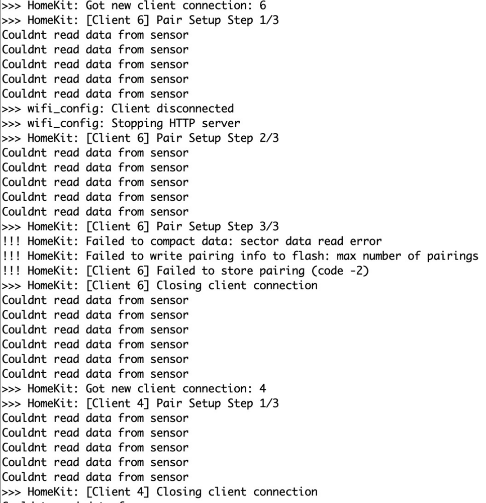Click the words 'sector data read error'
The height and width of the screenshot is (503, 486).
point(311,241)
